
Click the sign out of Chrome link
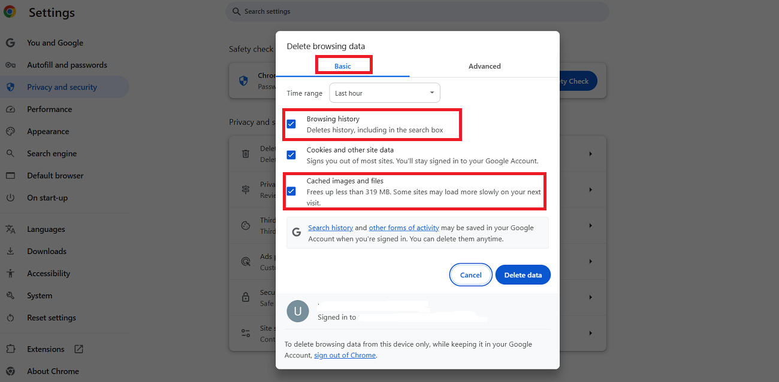click(345, 355)
